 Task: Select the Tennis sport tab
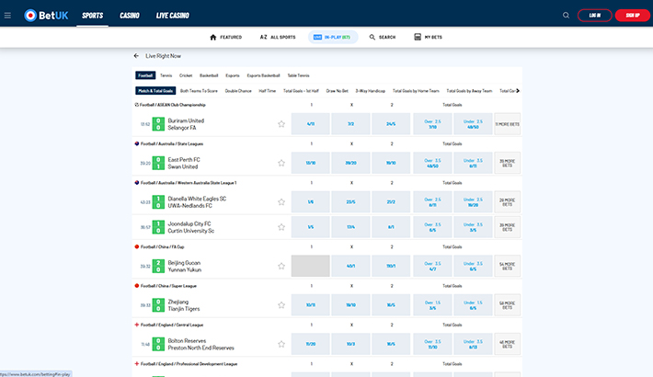[166, 75]
